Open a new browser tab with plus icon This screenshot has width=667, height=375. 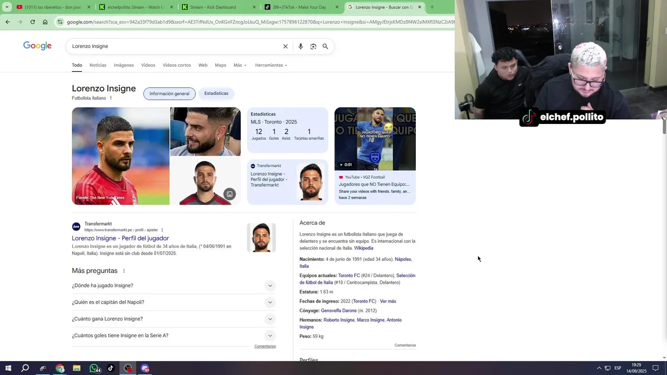click(x=432, y=7)
